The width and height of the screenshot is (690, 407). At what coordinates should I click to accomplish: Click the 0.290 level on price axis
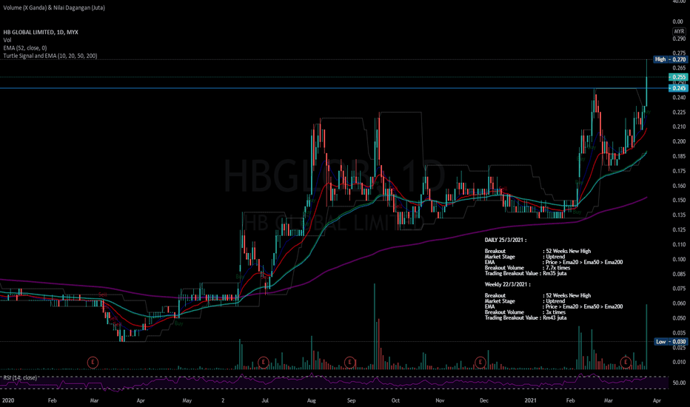click(x=679, y=38)
